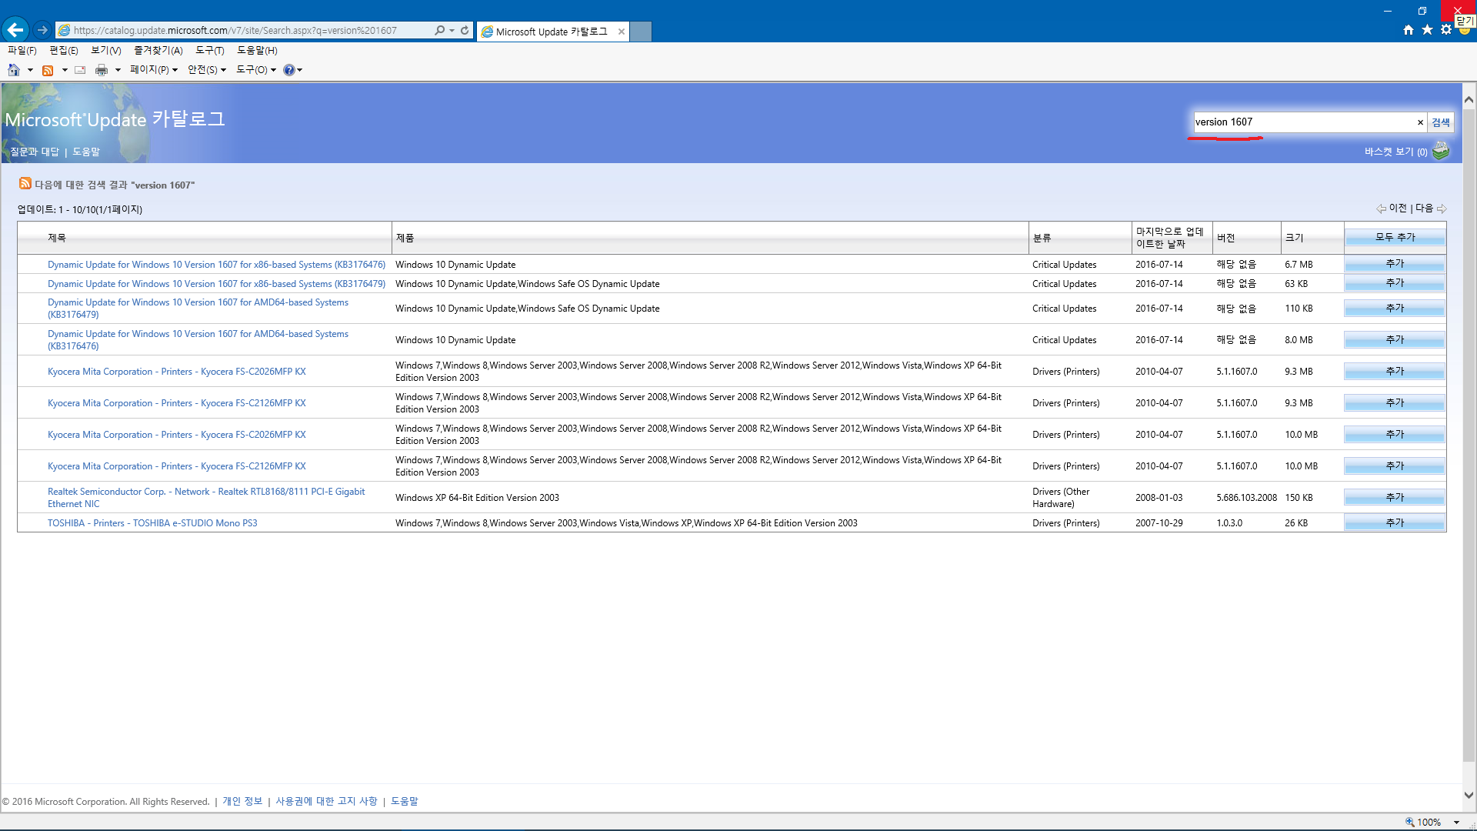Open the zoom level dropdown arrow
This screenshot has width=1477, height=831.
click(x=1456, y=822)
